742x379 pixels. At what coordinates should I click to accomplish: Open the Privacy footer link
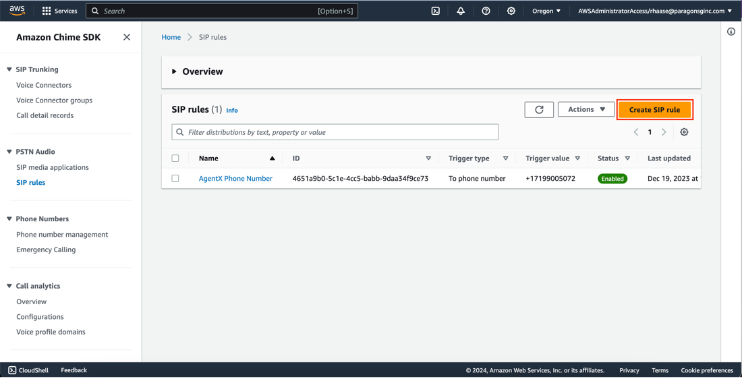(629, 370)
